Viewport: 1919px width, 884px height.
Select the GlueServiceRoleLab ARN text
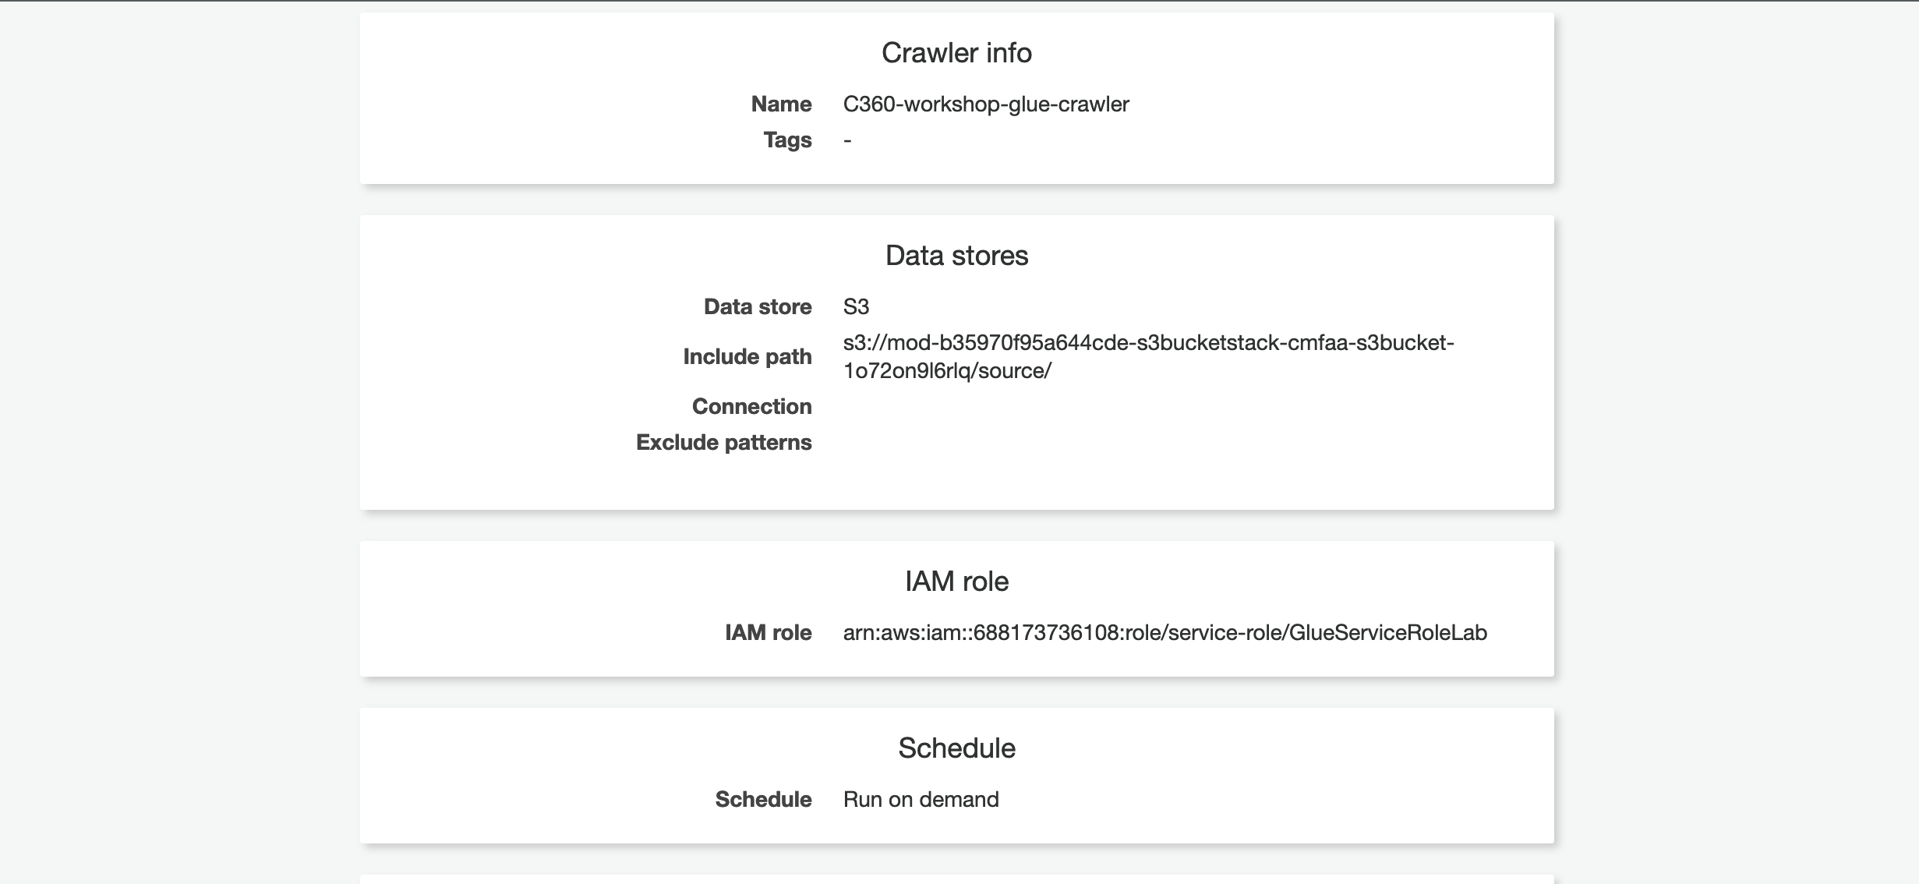pyautogui.click(x=1164, y=632)
